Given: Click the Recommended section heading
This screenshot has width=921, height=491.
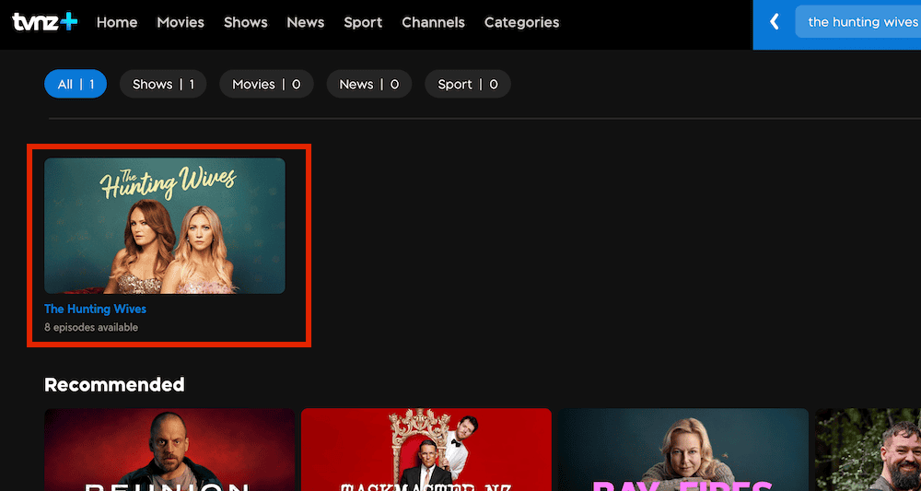Looking at the screenshot, I should pos(114,385).
